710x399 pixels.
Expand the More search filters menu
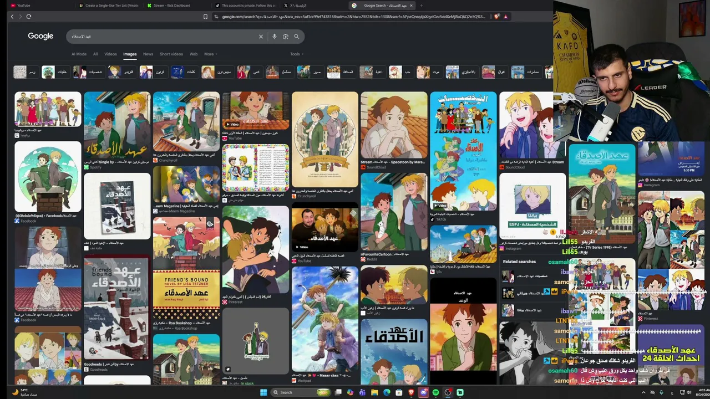tap(210, 54)
